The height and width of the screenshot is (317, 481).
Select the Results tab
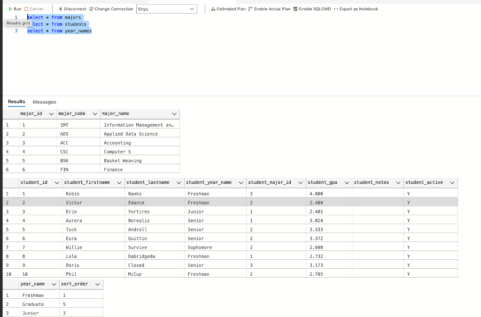[16, 102]
